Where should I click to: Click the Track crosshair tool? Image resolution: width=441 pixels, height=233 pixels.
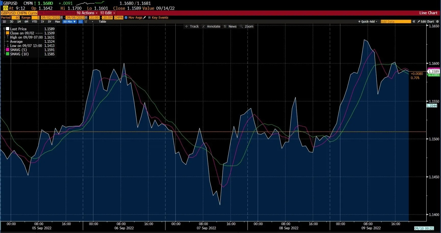point(192,26)
